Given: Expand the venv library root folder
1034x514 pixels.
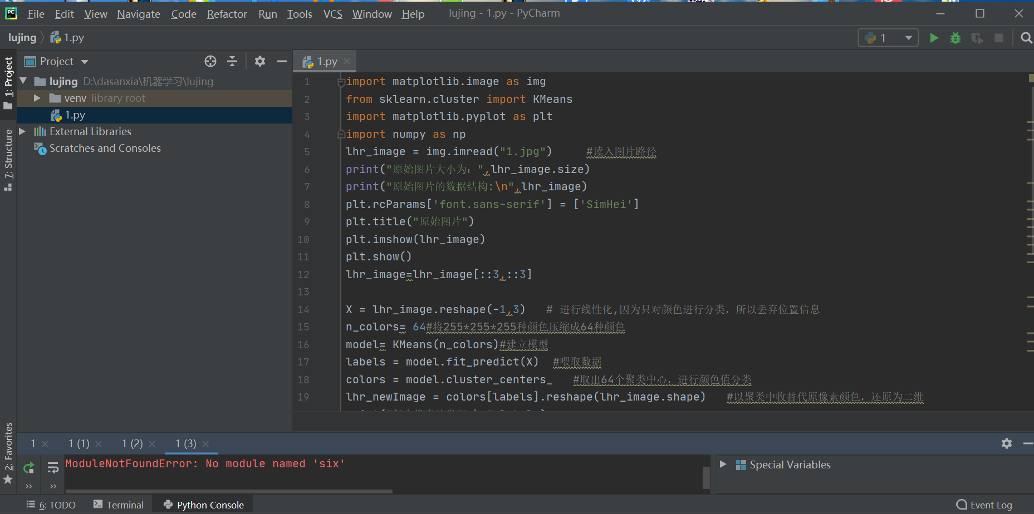Looking at the screenshot, I should pyautogui.click(x=37, y=98).
